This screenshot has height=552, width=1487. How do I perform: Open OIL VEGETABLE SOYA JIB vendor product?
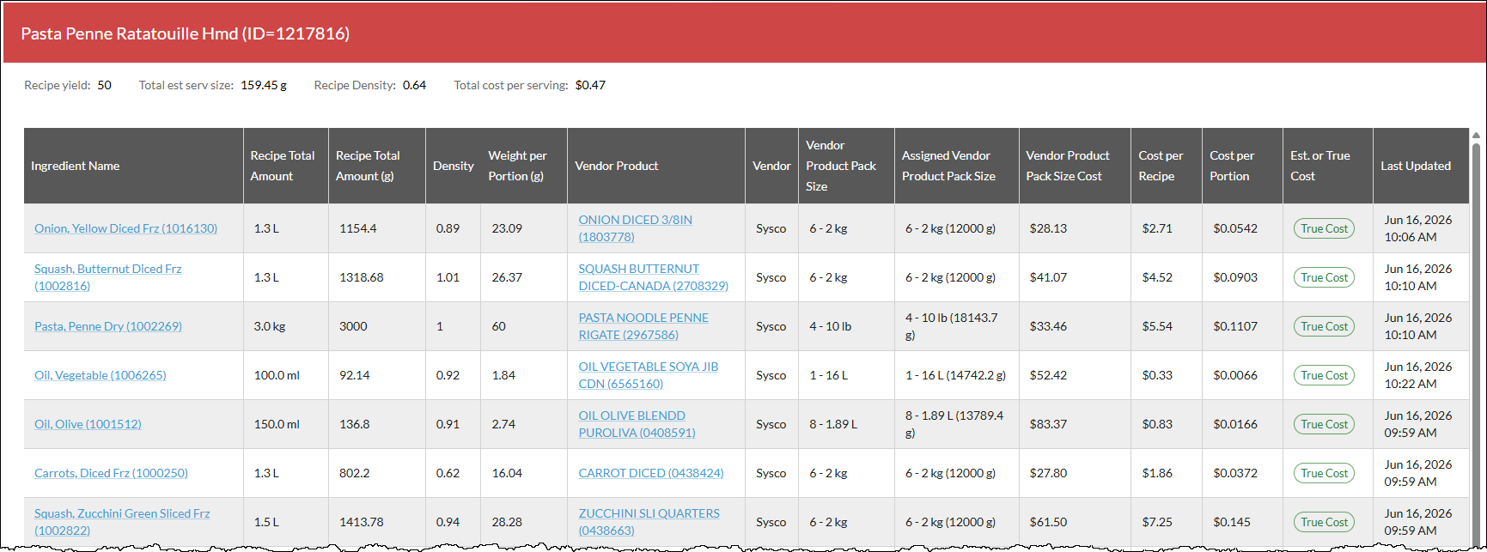[x=648, y=375]
